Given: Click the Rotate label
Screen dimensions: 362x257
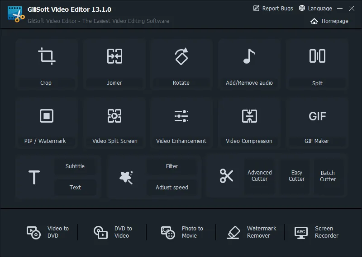Looking at the screenshot, I should (x=181, y=83).
